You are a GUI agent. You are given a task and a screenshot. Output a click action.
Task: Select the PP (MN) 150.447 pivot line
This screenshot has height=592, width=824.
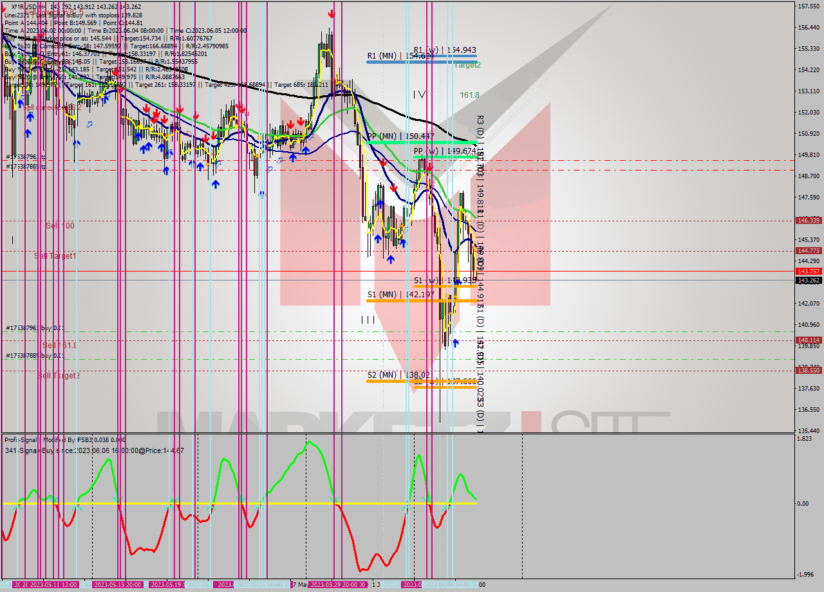point(400,136)
